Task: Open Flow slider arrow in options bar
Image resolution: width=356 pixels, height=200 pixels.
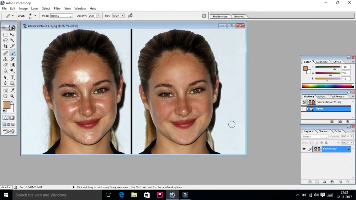Action: (122, 16)
